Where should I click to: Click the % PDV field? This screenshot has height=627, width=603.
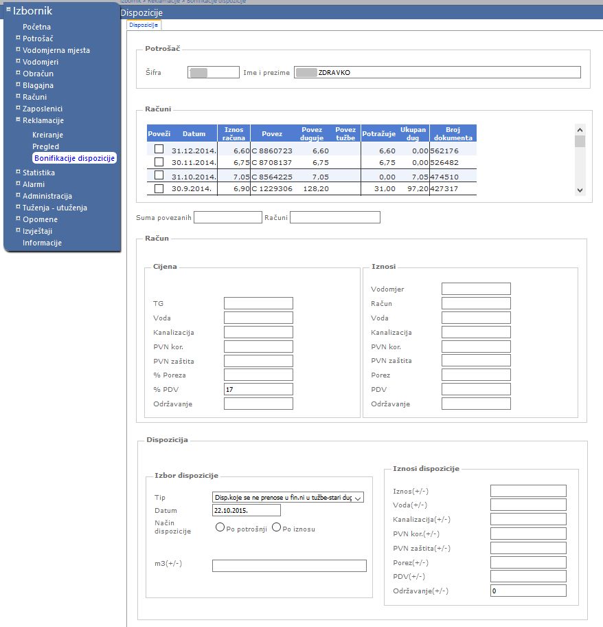[x=258, y=389]
